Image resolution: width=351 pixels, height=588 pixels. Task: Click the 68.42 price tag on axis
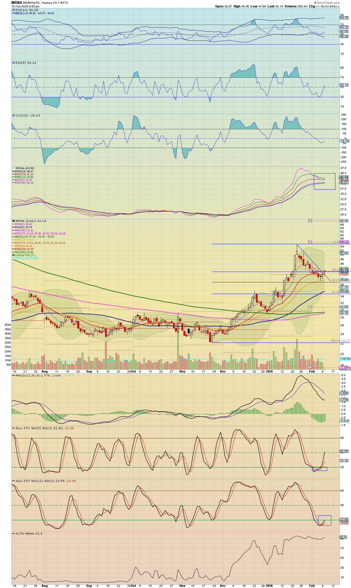pos(344,221)
